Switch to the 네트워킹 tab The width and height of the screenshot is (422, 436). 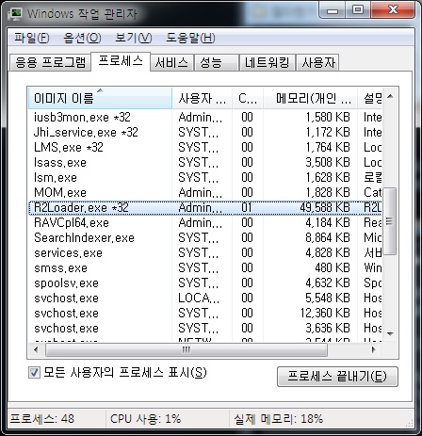pos(267,62)
